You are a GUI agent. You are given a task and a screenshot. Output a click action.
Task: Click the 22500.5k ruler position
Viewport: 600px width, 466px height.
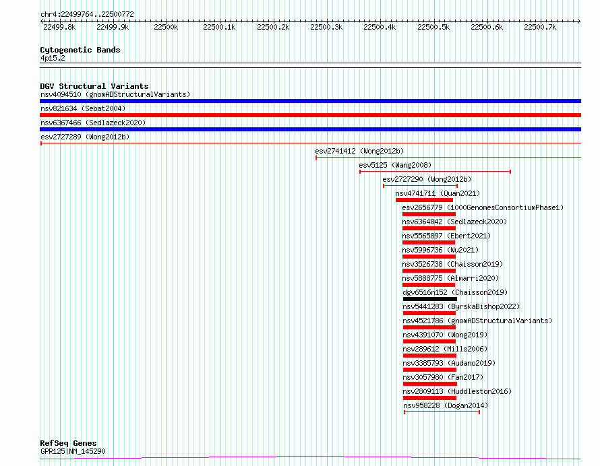pos(433,27)
